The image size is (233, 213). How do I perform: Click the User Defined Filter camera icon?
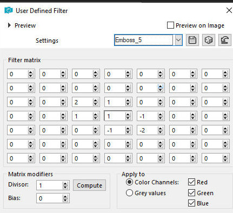click(9, 10)
